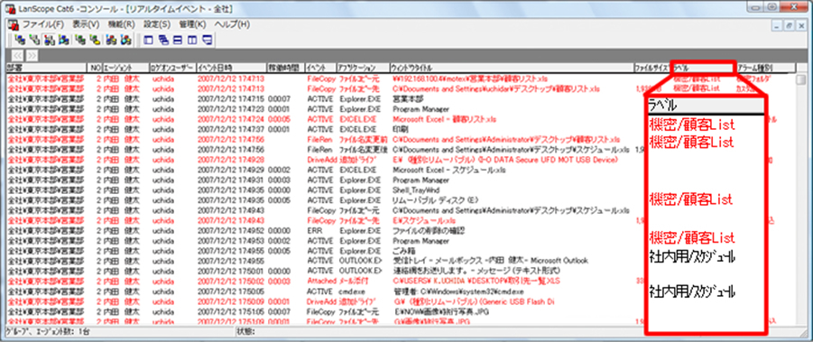Click the tile windows horizontally toolbar icon
The height and width of the screenshot is (342, 813).
tap(178, 40)
